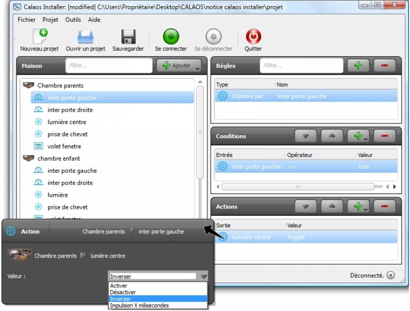Click the Se déconnecter icon

pos(213,36)
